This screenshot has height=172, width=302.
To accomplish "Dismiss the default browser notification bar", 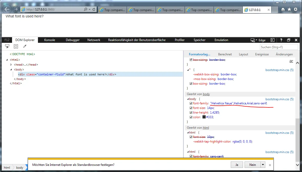I will pos(270,165).
